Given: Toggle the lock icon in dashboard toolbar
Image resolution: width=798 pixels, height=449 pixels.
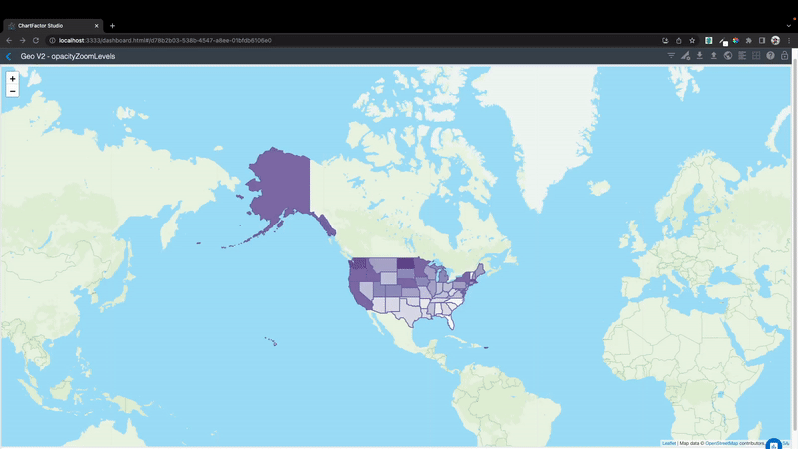Looking at the screenshot, I should [785, 56].
